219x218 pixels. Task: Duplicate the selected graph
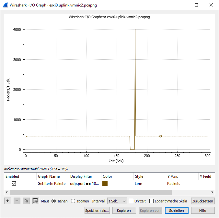pos(26,201)
